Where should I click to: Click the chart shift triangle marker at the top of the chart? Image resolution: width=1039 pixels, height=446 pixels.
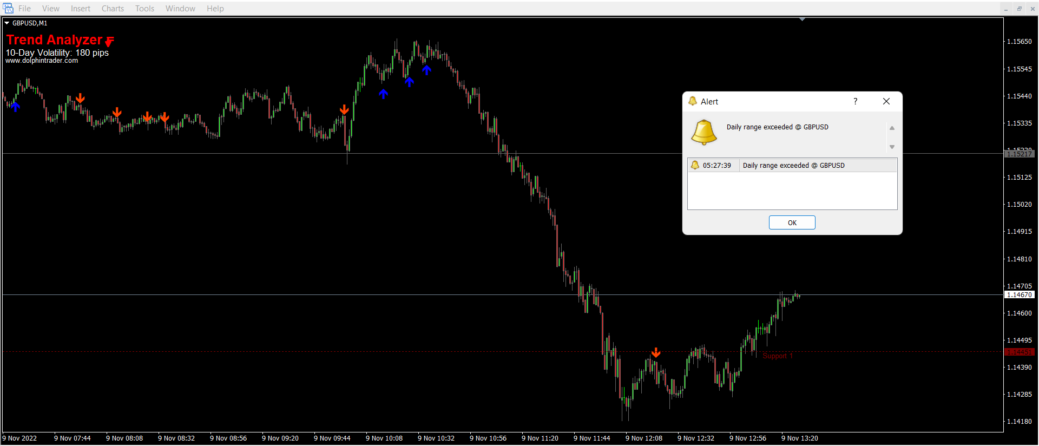(x=802, y=19)
